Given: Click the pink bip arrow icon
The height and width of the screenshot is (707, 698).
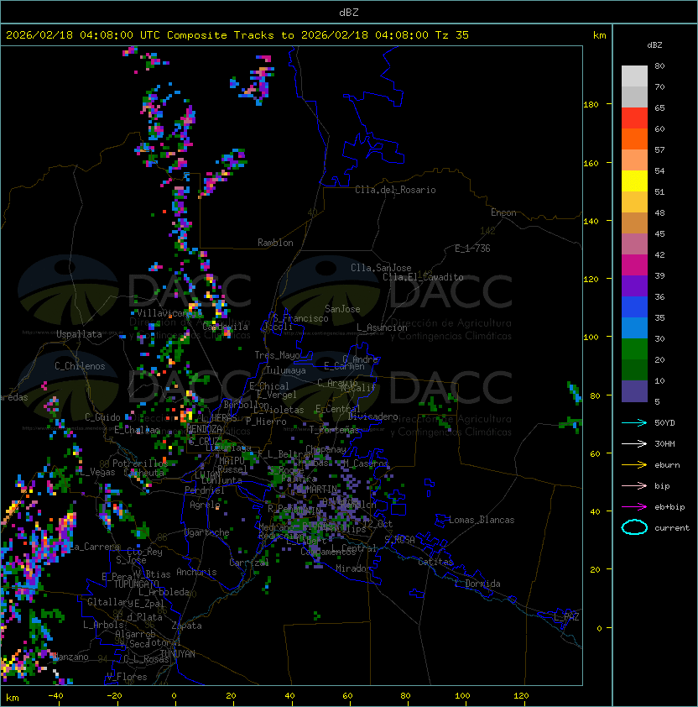Looking at the screenshot, I should click(x=634, y=485).
